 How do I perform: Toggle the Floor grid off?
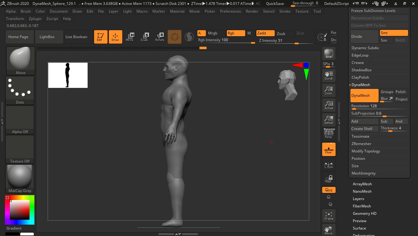[329, 149]
